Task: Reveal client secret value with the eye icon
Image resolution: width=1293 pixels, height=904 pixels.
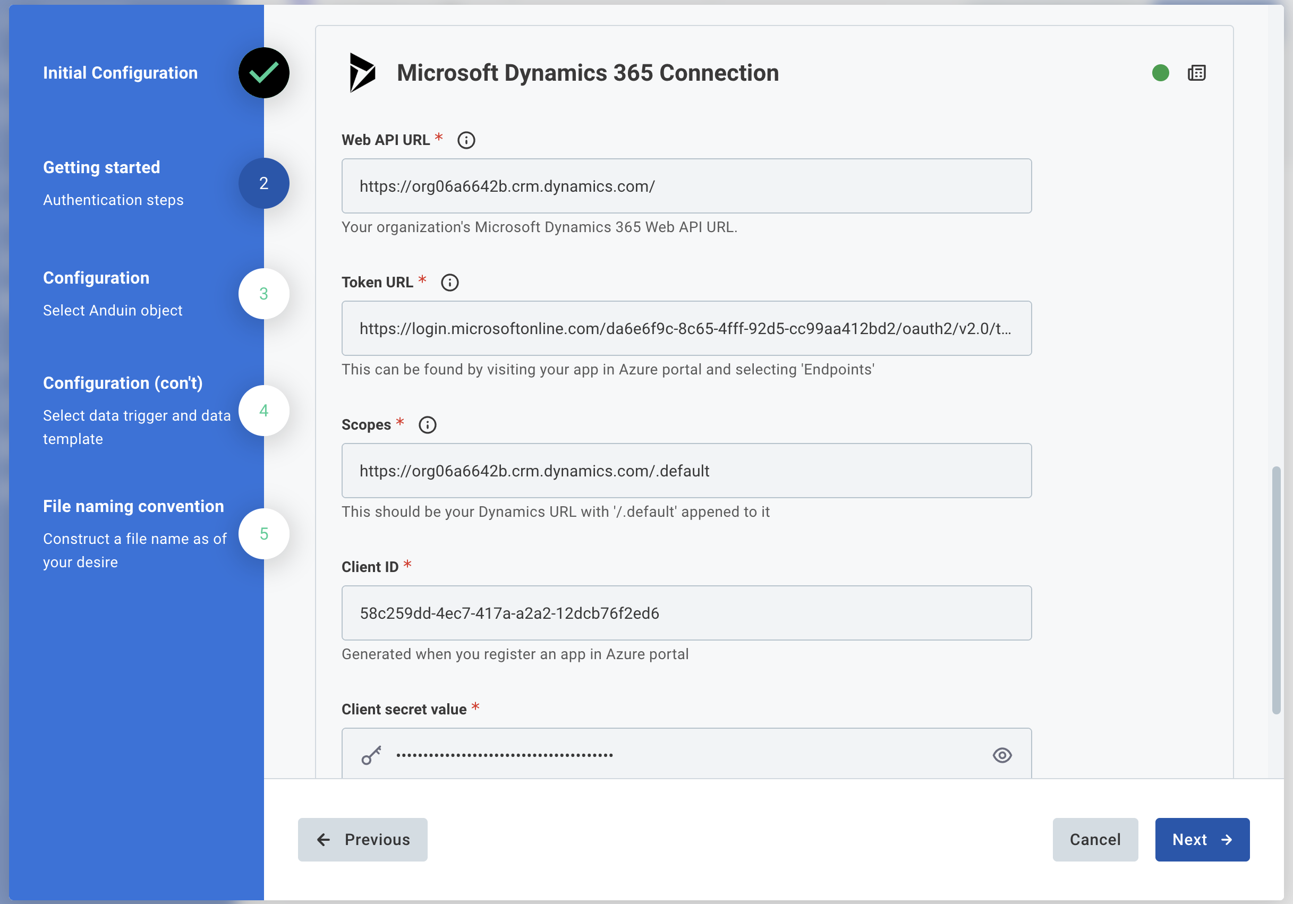Action: pyautogui.click(x=1002, y=755)
